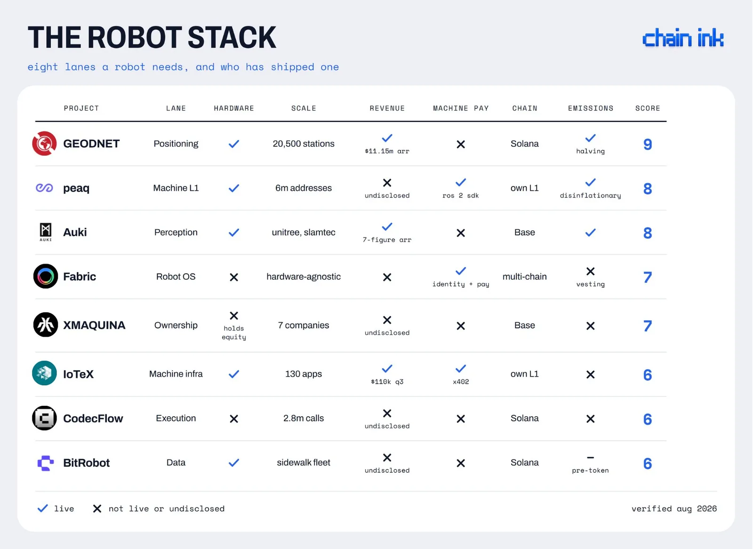Click the Fabric hardware X mark
Screen dimensions: 753x549
[234, 277]
